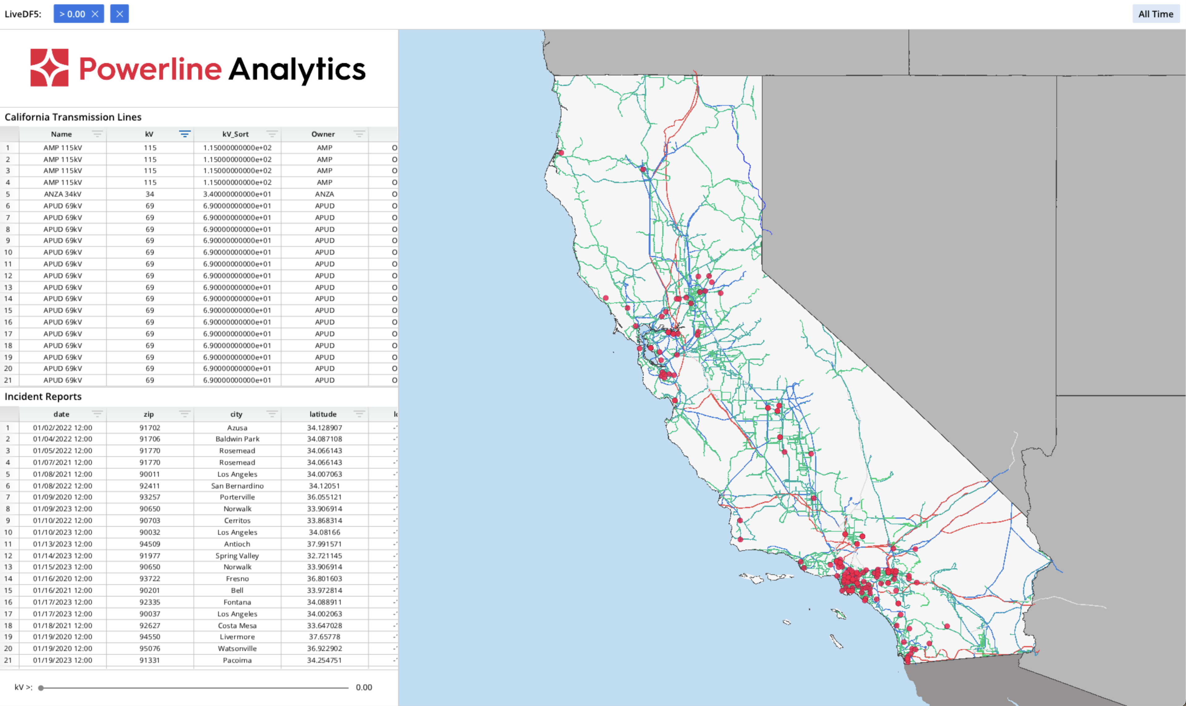
Task: Sort by the Name column header
Action: pos(62,134)
